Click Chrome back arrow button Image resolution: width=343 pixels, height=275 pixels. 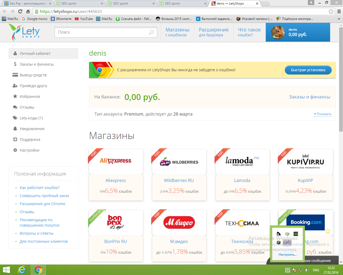point(5,11)
